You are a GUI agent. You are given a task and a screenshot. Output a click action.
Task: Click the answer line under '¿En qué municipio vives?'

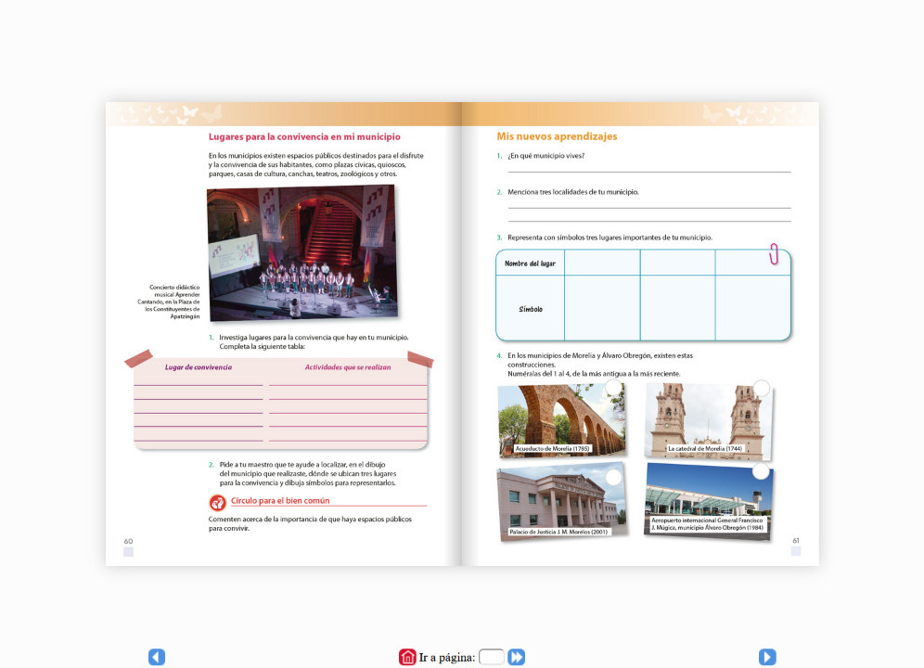coord(649,170)
